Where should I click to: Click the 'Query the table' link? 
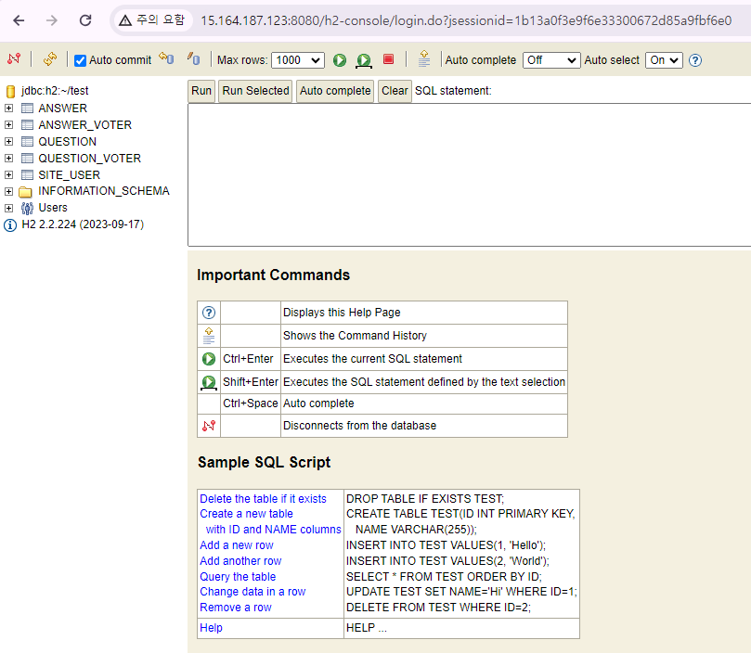[x=238, y=577]
